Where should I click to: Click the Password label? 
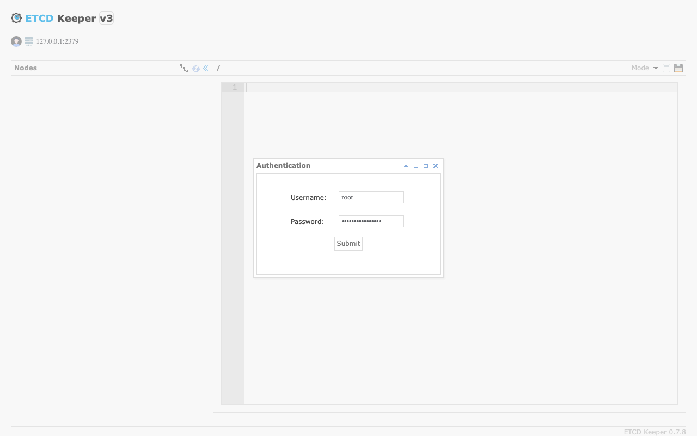coord(307,222)
